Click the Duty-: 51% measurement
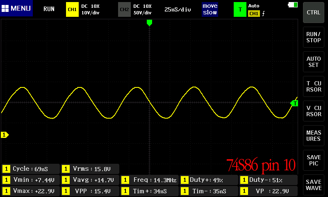This screenshot has width=328, height=197. 269,180
